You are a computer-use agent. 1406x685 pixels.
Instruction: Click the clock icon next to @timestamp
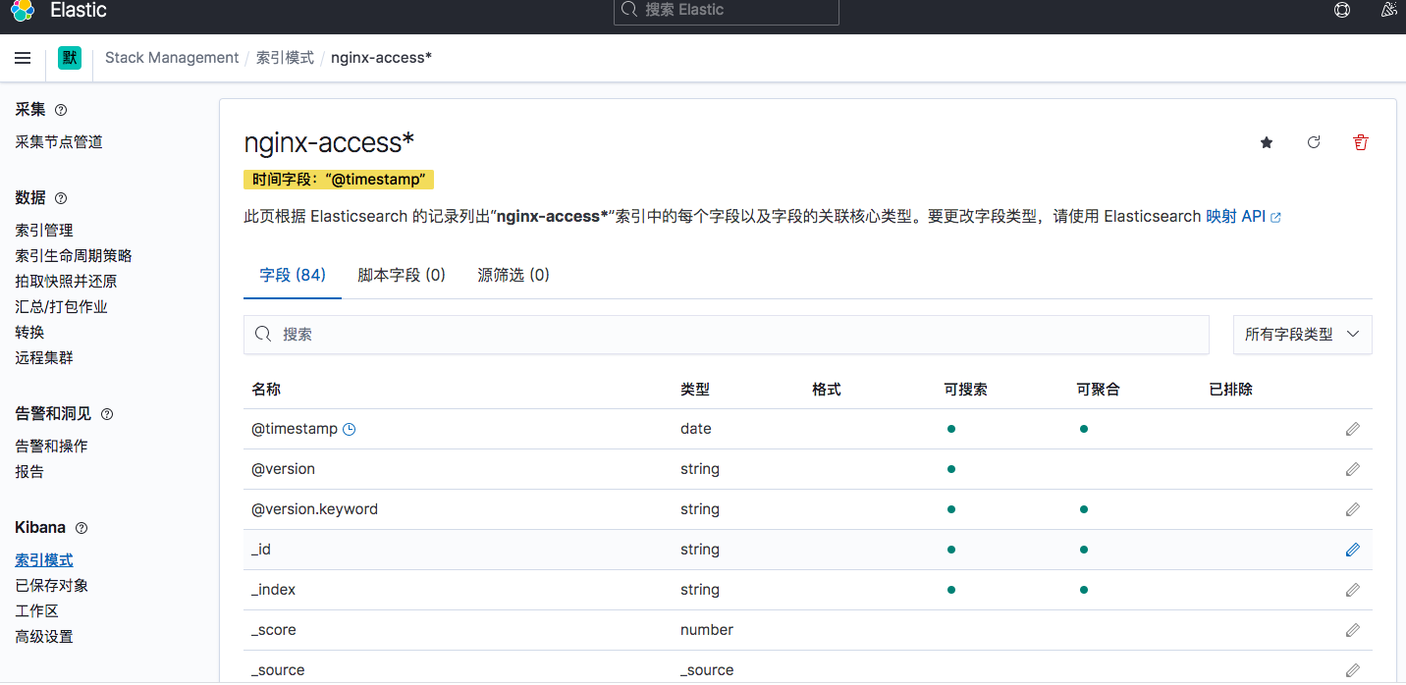tap(349, 429)
